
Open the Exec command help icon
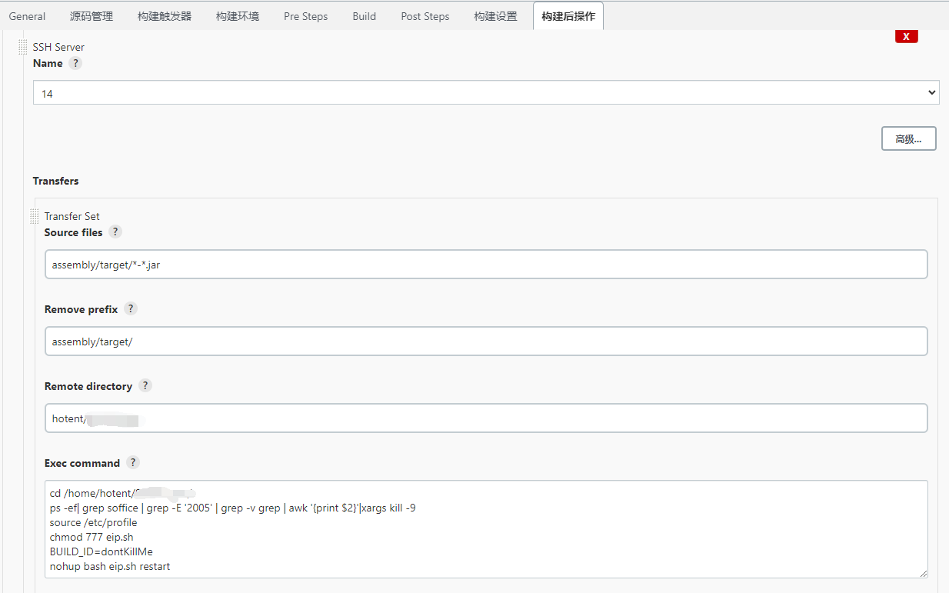[x=132, y=463]
